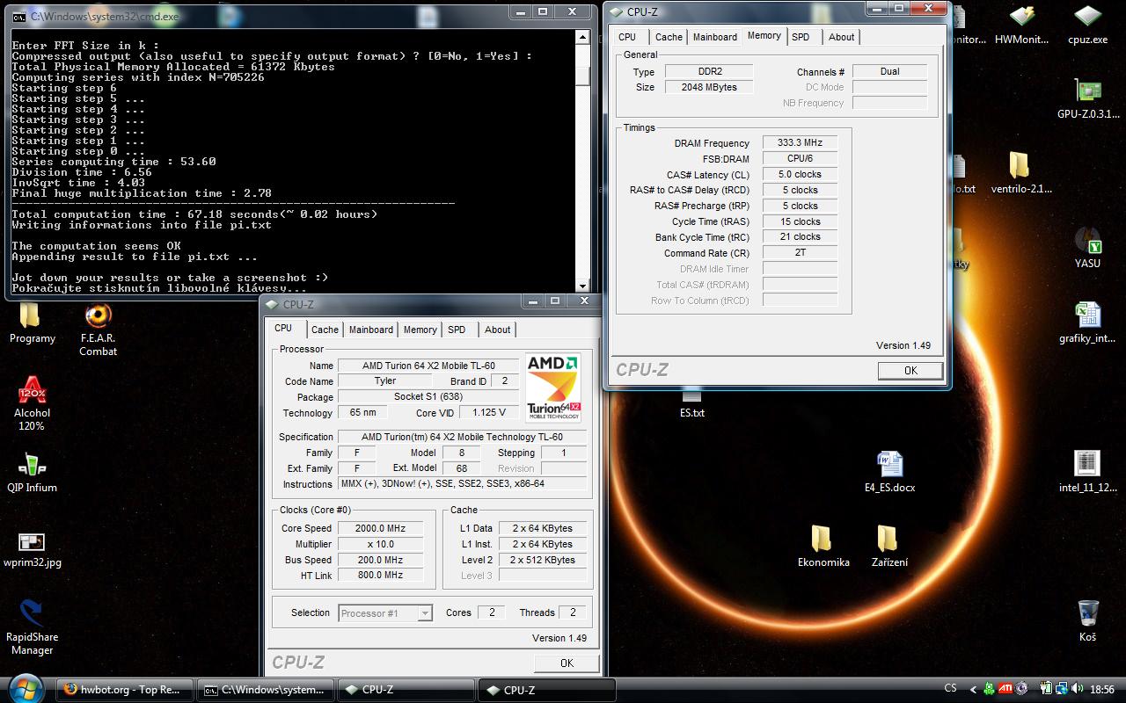Click the battery power tray icon

1047,690
